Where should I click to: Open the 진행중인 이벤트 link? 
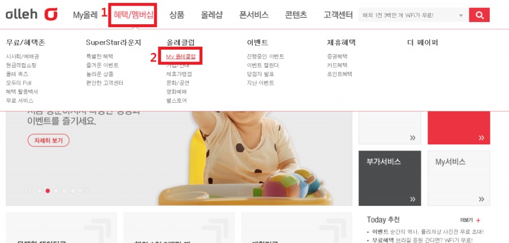click(265, 56)
